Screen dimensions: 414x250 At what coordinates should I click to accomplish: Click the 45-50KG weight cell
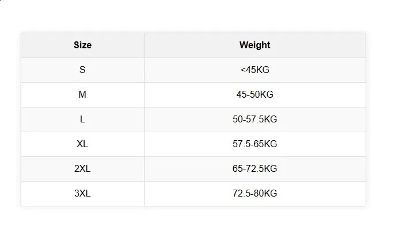pos(255,95)
